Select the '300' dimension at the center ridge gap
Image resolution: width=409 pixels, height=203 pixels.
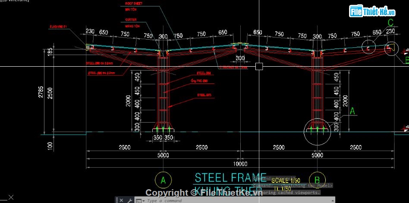pos(240,58)
